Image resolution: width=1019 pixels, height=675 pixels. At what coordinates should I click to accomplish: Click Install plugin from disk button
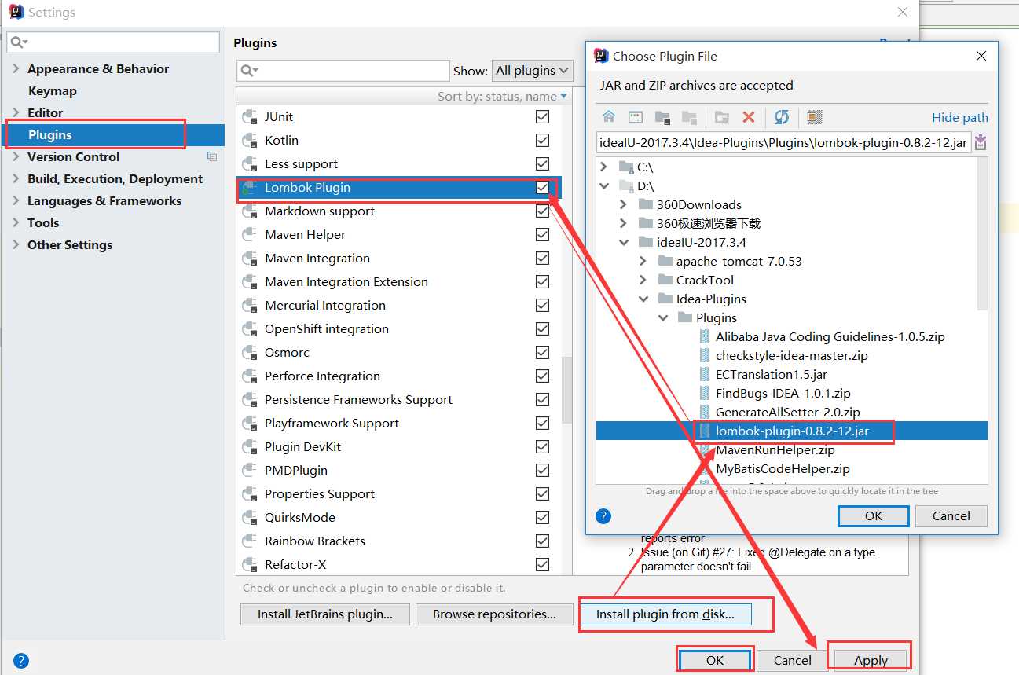(665, 614)
